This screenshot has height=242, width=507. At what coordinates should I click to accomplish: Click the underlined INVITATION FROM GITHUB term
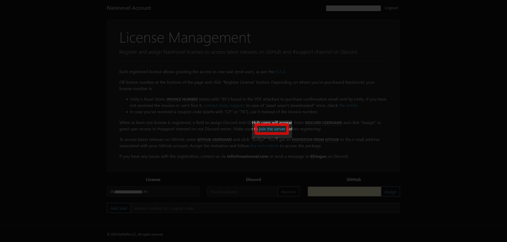[315, 140]
